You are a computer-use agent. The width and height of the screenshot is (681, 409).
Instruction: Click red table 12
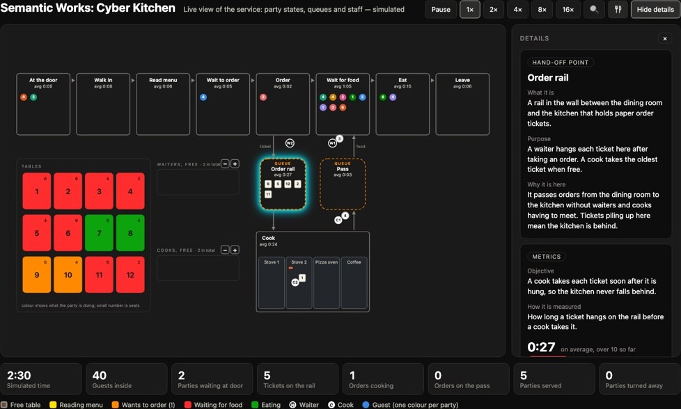coord(130,275)
